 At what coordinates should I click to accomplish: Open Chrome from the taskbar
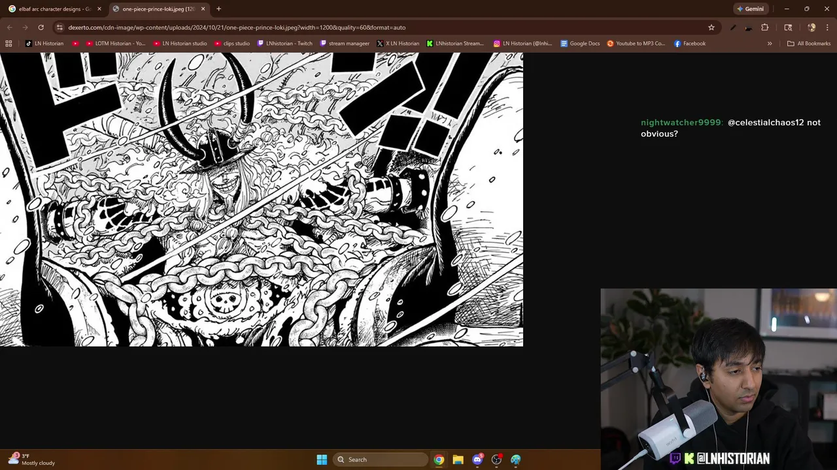(439, 460)
